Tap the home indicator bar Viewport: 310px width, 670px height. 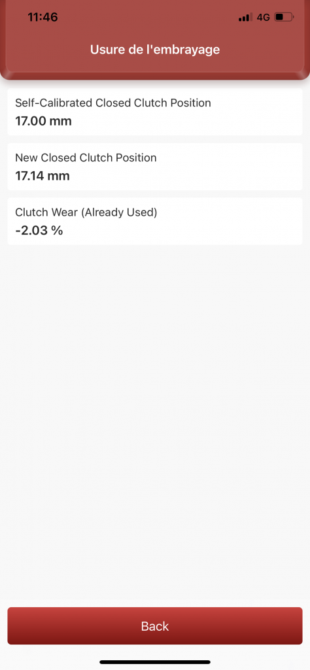coord(155,662)
